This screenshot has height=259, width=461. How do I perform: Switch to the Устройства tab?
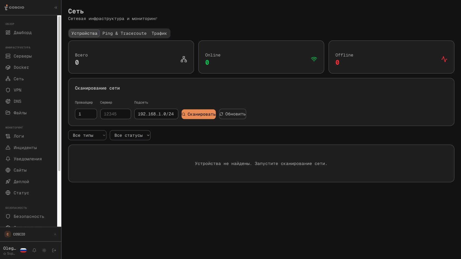pos(84,33)
